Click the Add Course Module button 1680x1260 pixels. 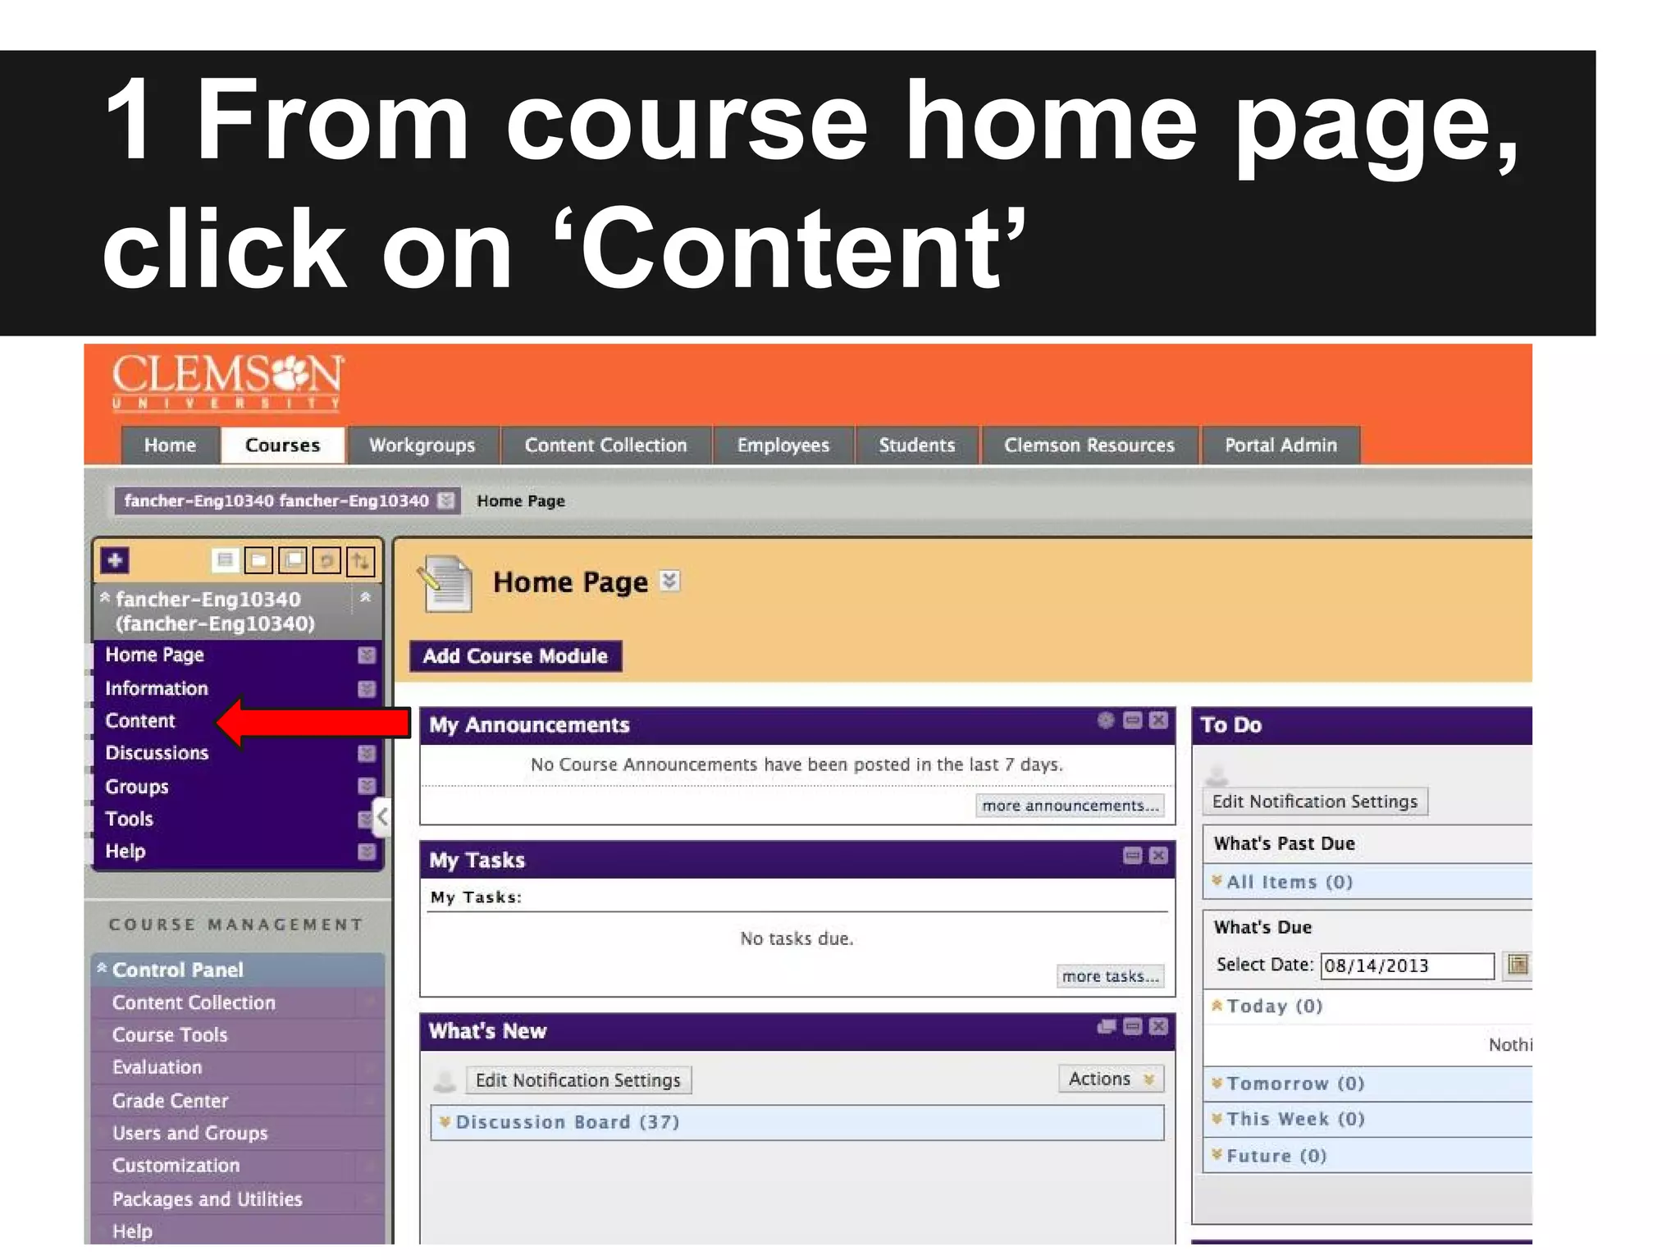(515, 655)
